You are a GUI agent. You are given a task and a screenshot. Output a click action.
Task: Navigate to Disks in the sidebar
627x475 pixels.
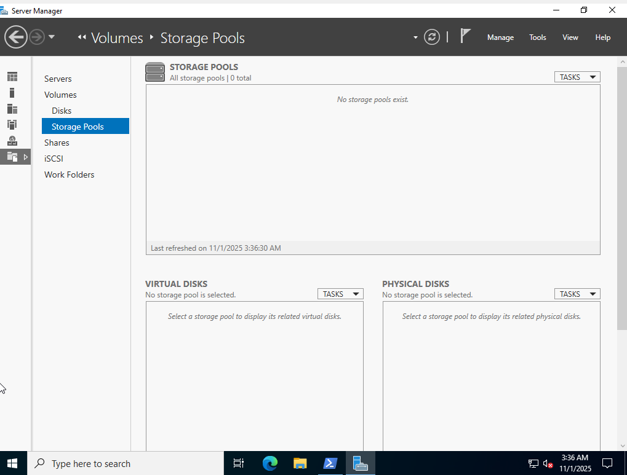(x=62, y=111)
